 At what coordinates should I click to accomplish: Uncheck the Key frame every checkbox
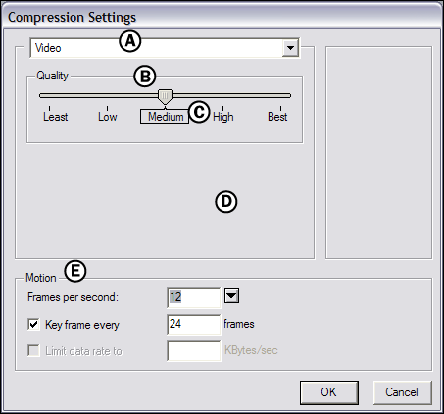point(33,325)
